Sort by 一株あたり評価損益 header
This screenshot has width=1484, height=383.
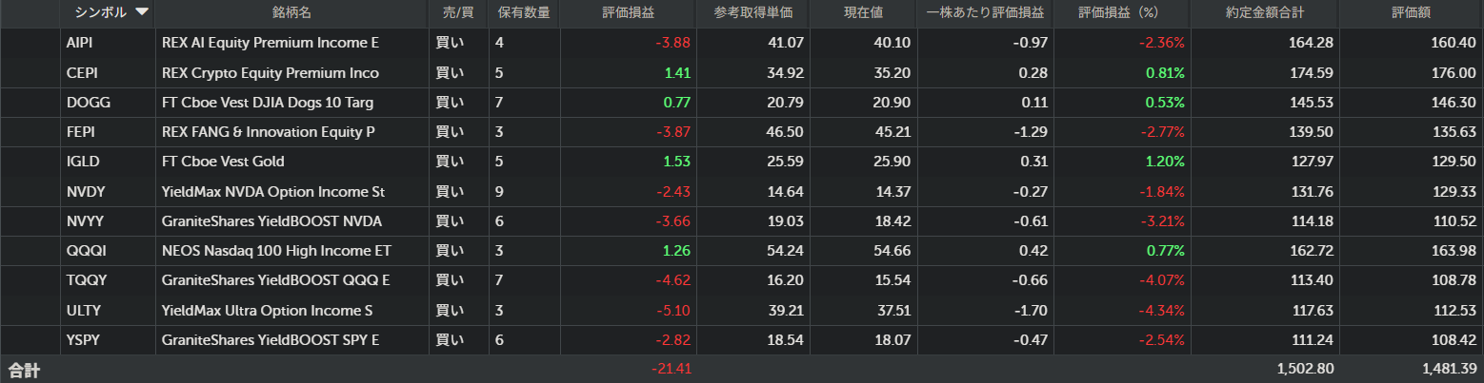click(985, 12)
